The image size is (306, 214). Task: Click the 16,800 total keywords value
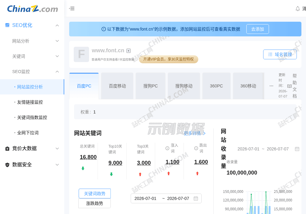88,157
